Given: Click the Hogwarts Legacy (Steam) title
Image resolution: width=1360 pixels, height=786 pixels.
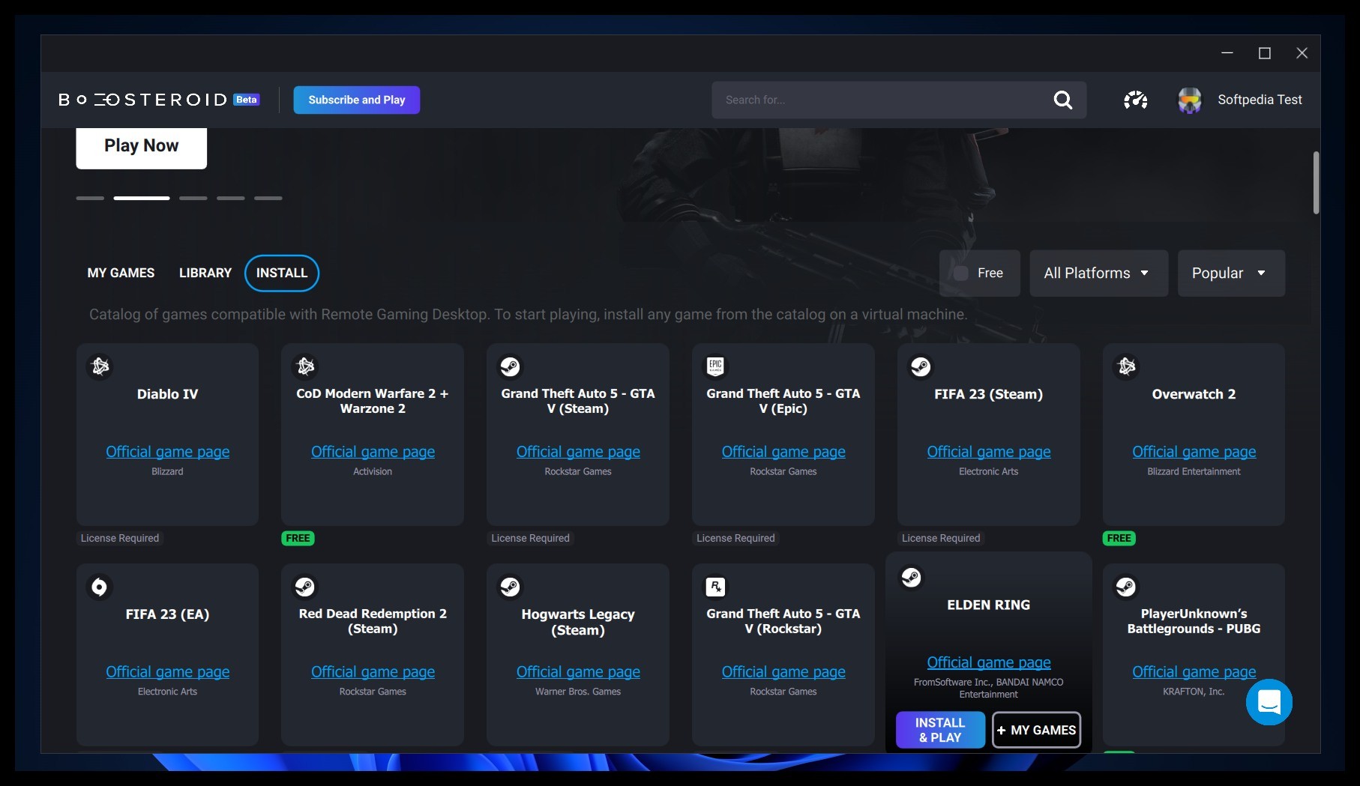Looking at the screenshot, I should (x=578, y=622).
